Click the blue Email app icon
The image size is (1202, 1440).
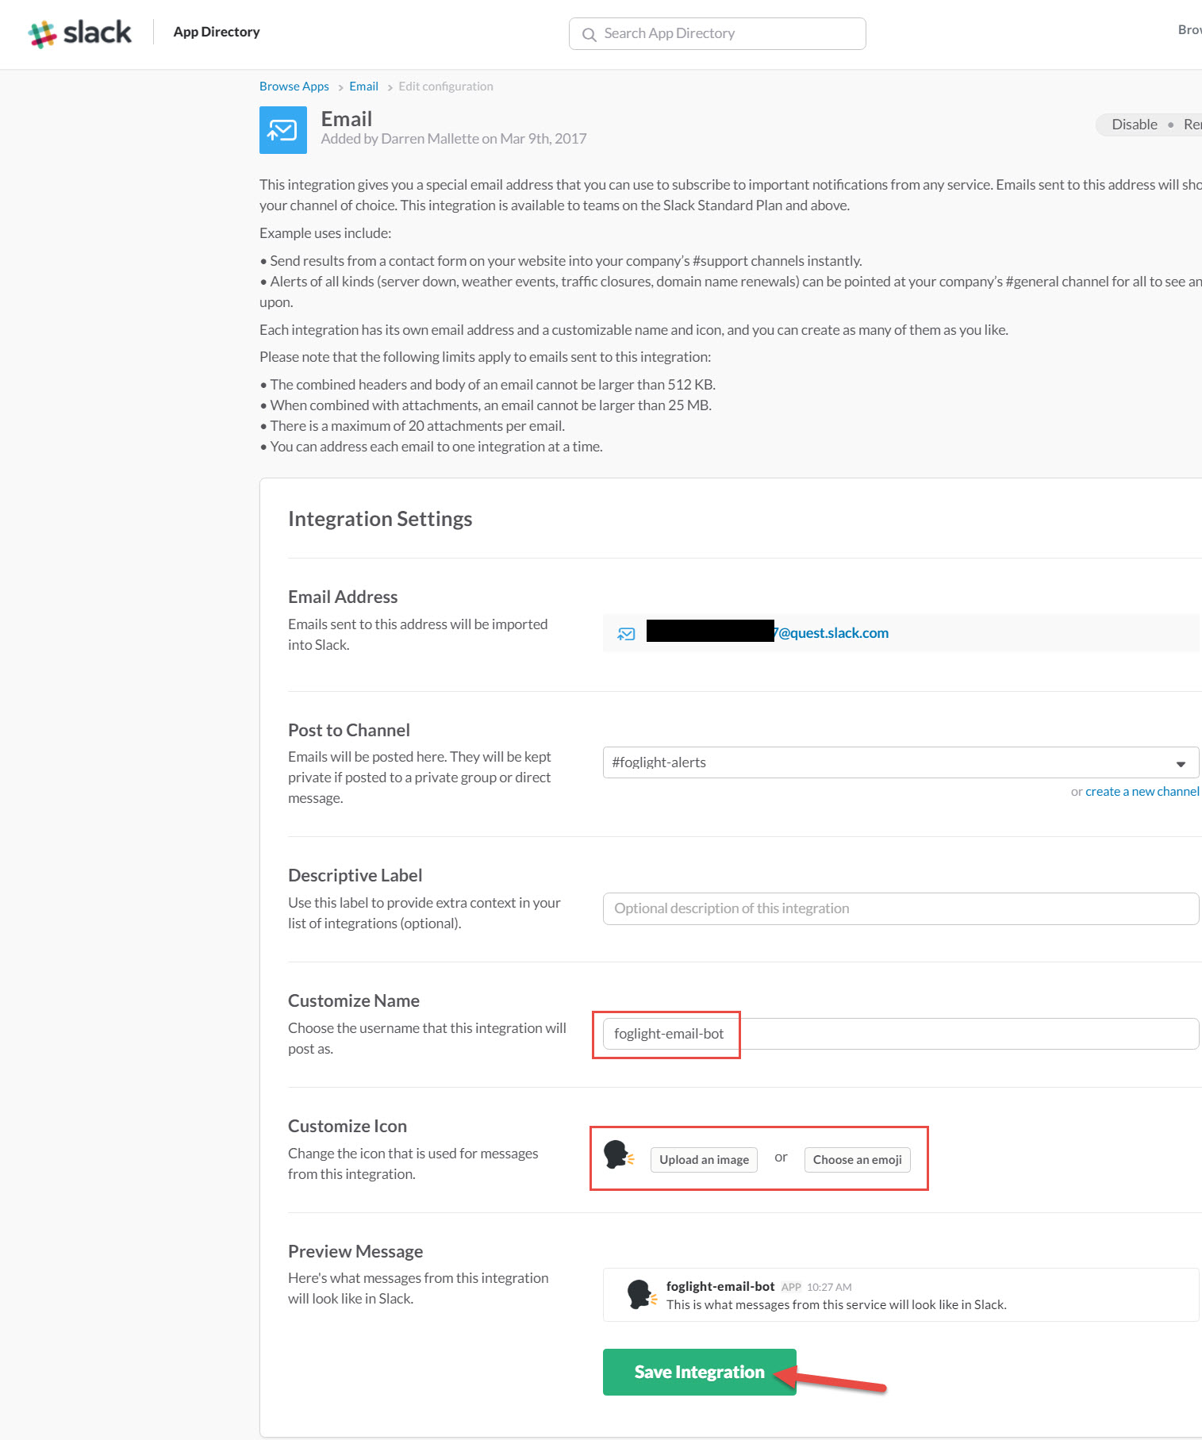(282, 130)
